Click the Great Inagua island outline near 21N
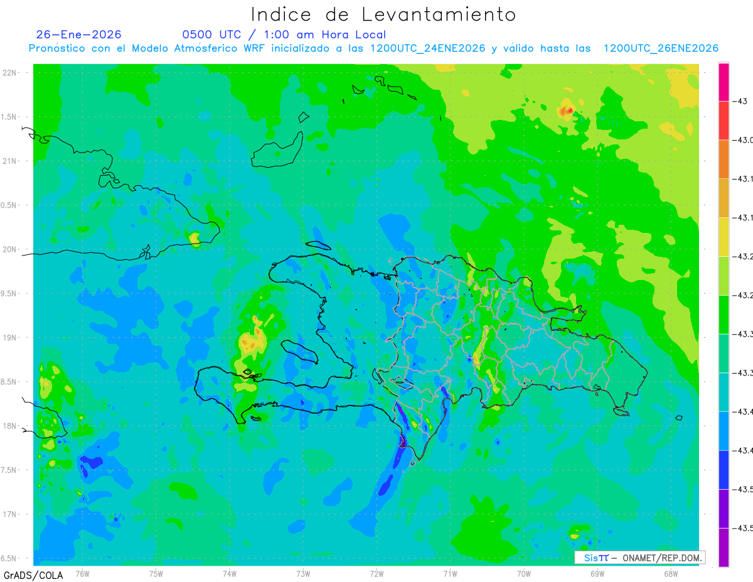Image resolution: width=753 pixels, height=582 pixels. pyautogui.click(x=277, y=150)
